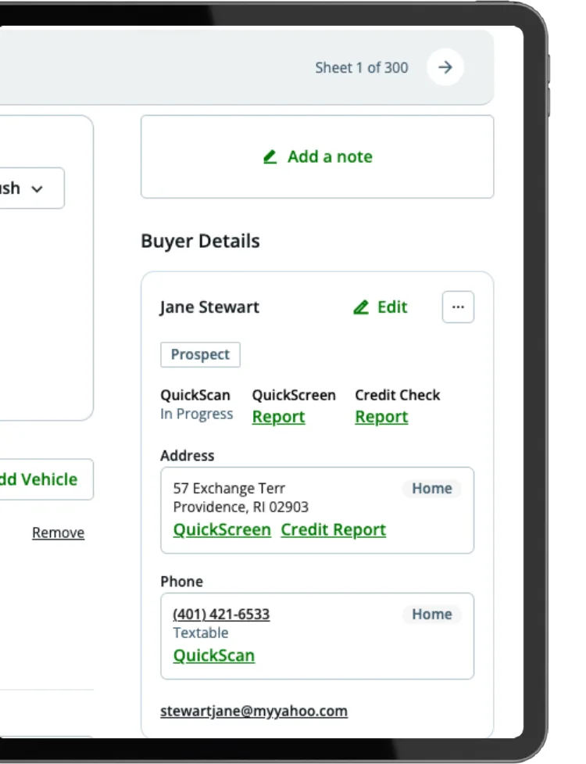Click the Providence, RI 02903 line

coord(241,508)
